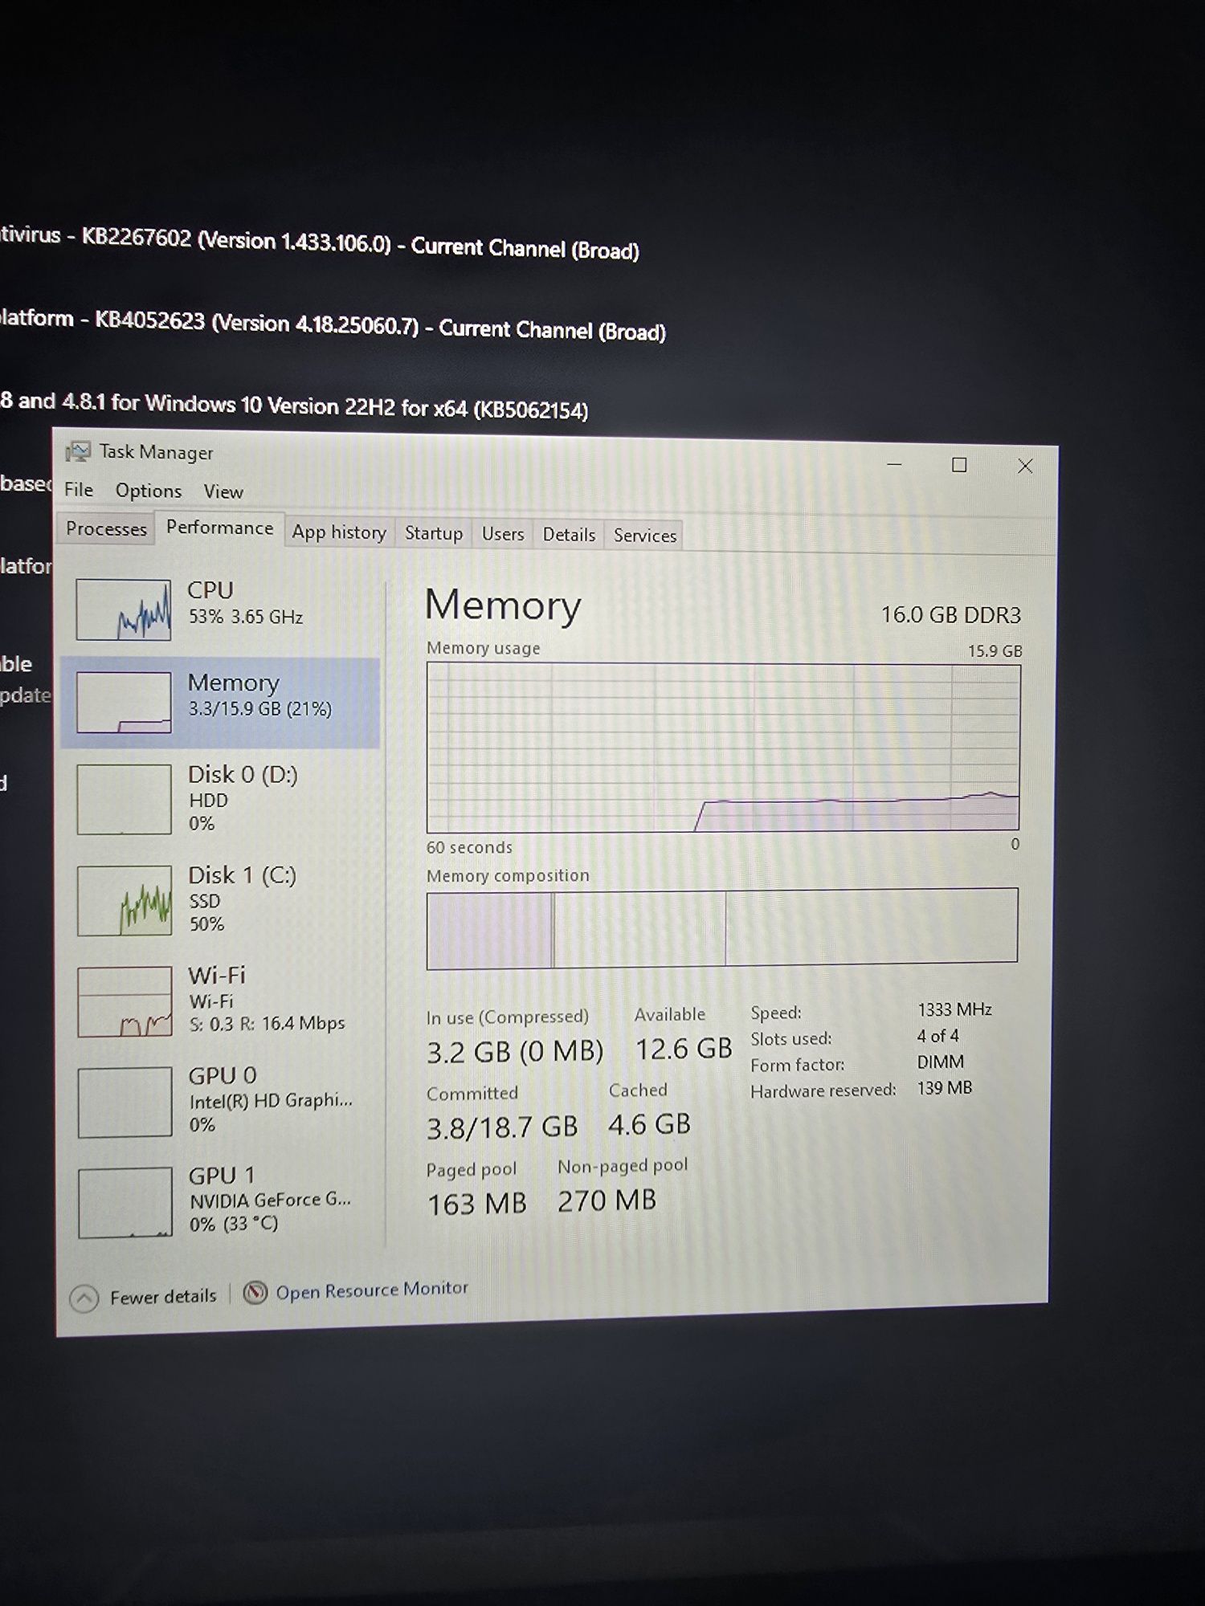
Task: Open the Options menu
Action: click(x=149, y=490)
